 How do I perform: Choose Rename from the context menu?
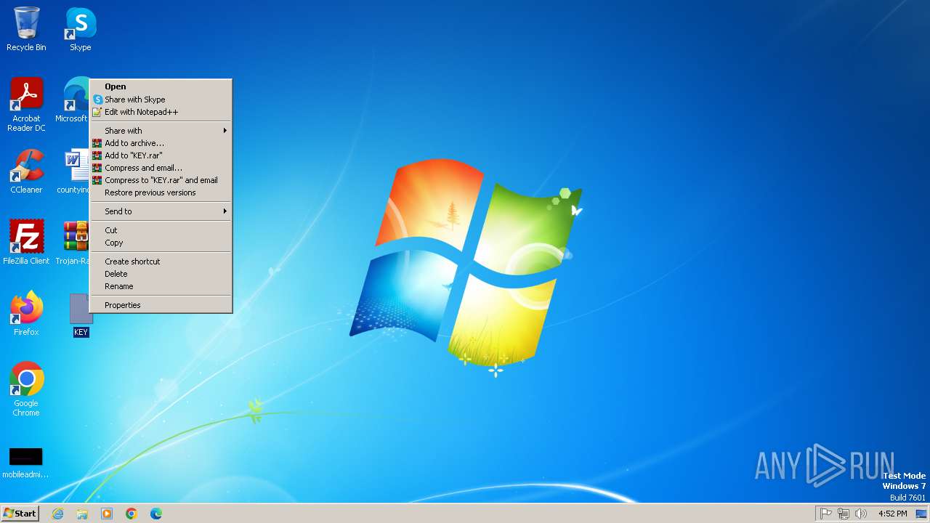point(161,286)
